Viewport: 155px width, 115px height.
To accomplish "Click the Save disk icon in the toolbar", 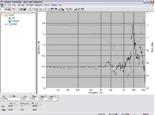I will pos(25,9).
